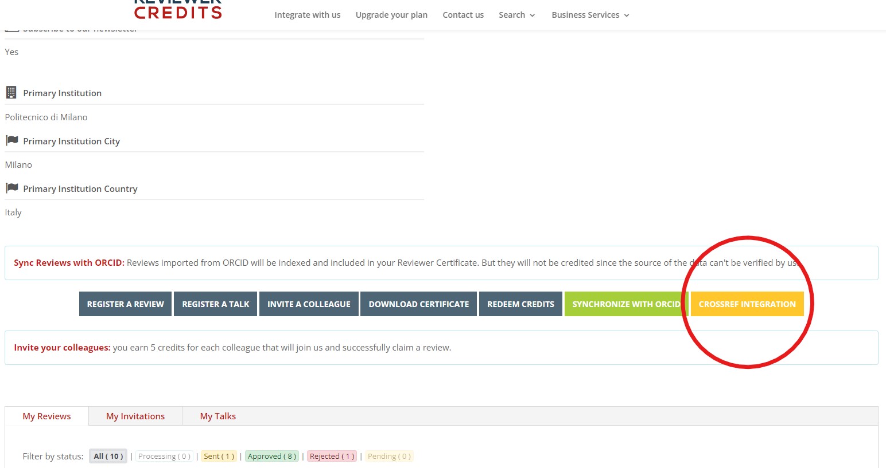Expand the Search dropdown menu
This screenshot has height=468, width=886.
(x=516, y=15)
